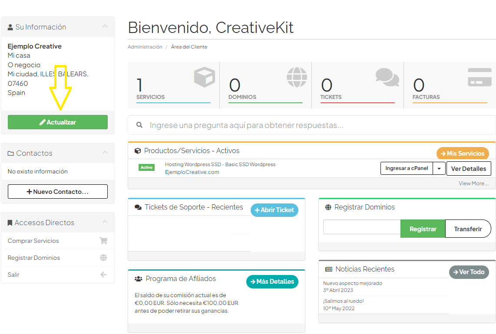Open the Administración breadcrumb link
Viewport: 496px width, 334px height.
(x=145, y=47)
